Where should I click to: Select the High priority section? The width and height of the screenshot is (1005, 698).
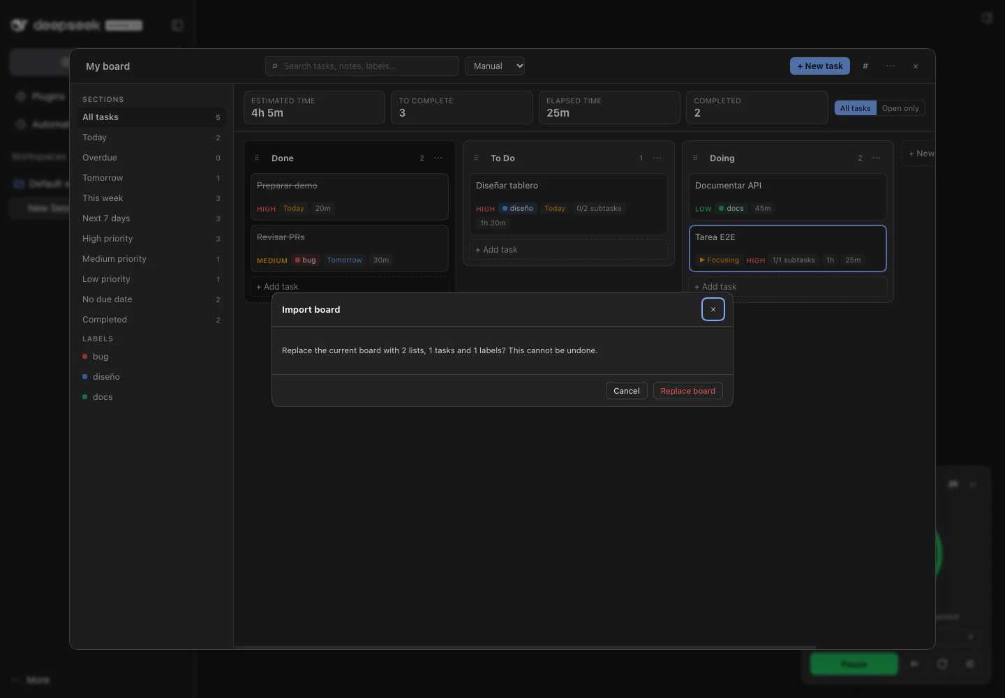tap(151, 239)
